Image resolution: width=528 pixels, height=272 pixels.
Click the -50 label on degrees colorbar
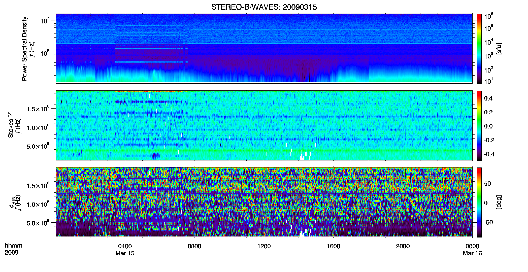(488, 222)
